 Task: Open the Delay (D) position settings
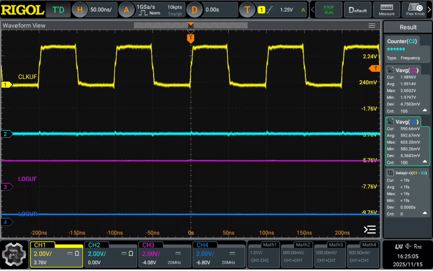194,10
